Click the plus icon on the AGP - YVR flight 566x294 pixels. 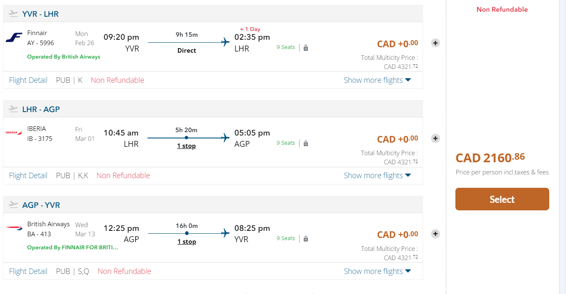click(435, 234)
